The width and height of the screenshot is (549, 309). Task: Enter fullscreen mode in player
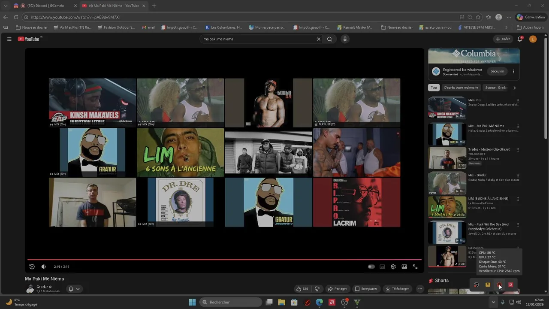point(415,267)
